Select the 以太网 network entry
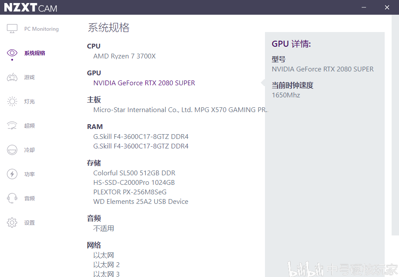The image size is (399, 277). pos(104,255)
